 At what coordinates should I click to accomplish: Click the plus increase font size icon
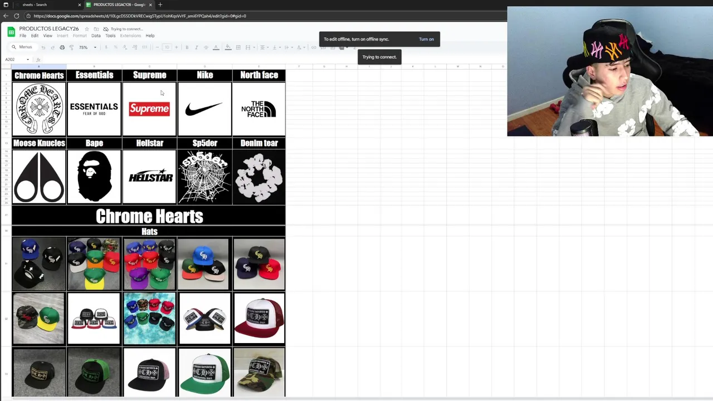[x=176, y=47]
